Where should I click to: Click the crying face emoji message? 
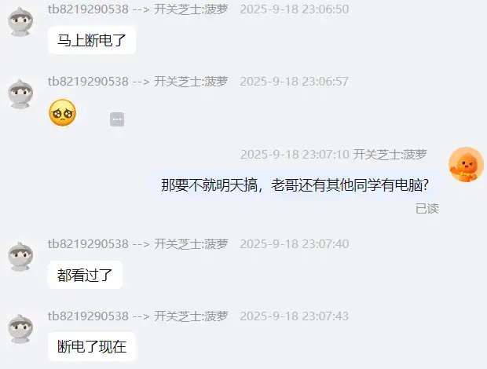(x=62, y=112)
